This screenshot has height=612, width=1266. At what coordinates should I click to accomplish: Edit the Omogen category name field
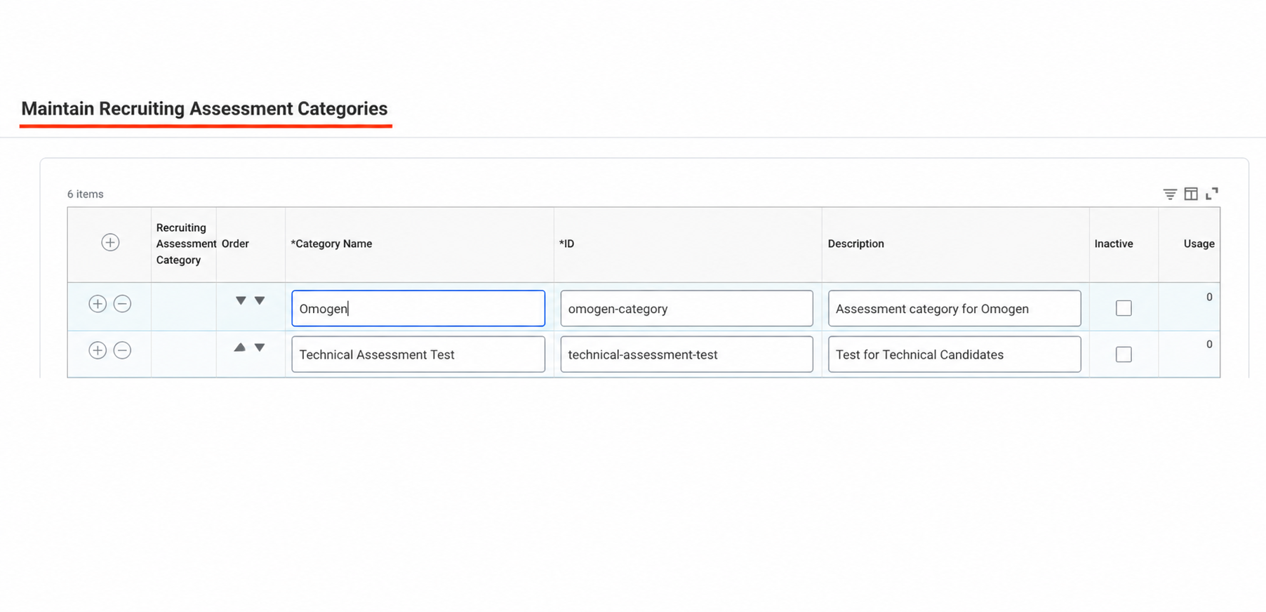tap(418, 308)
